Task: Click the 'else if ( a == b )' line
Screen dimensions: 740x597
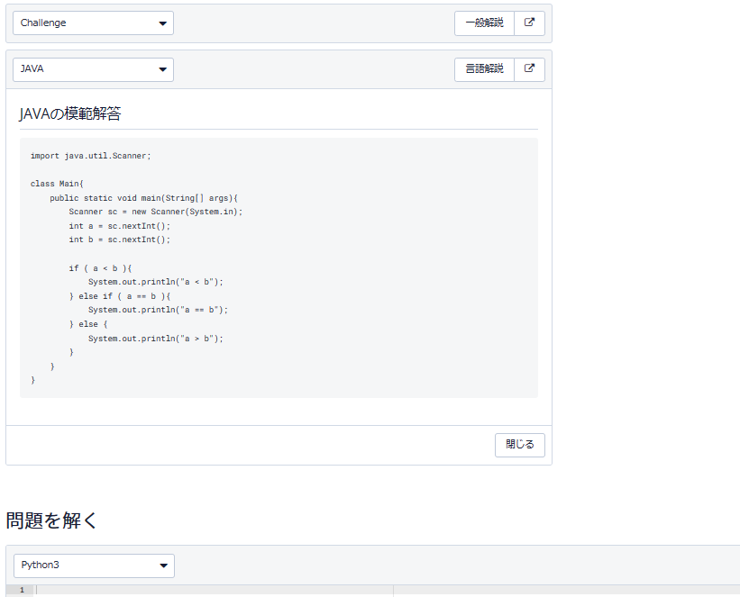Action: coord(120,295)
